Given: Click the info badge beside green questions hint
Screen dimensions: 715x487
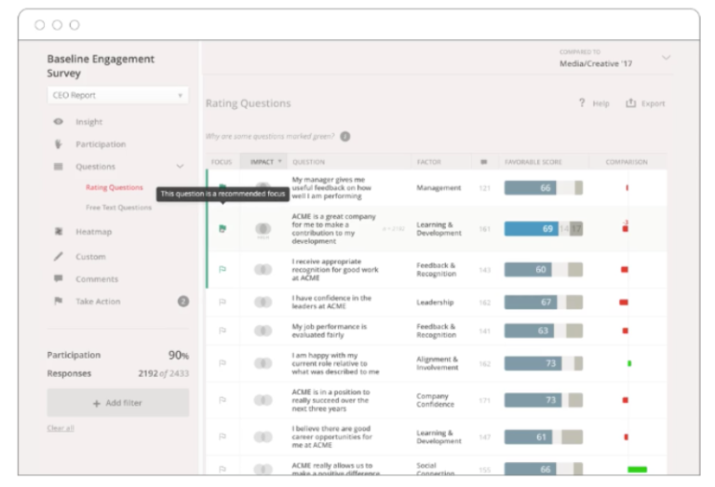Looking at the screenshot, I should 344,136.
